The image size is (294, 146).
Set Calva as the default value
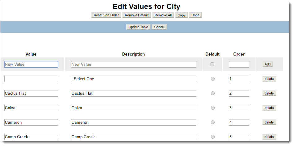(x=213, y=108)
